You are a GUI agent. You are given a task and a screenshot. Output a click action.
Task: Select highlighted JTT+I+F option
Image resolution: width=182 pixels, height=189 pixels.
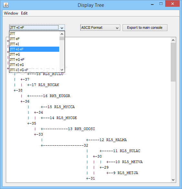pyautogui.click(x=34, y=49)
